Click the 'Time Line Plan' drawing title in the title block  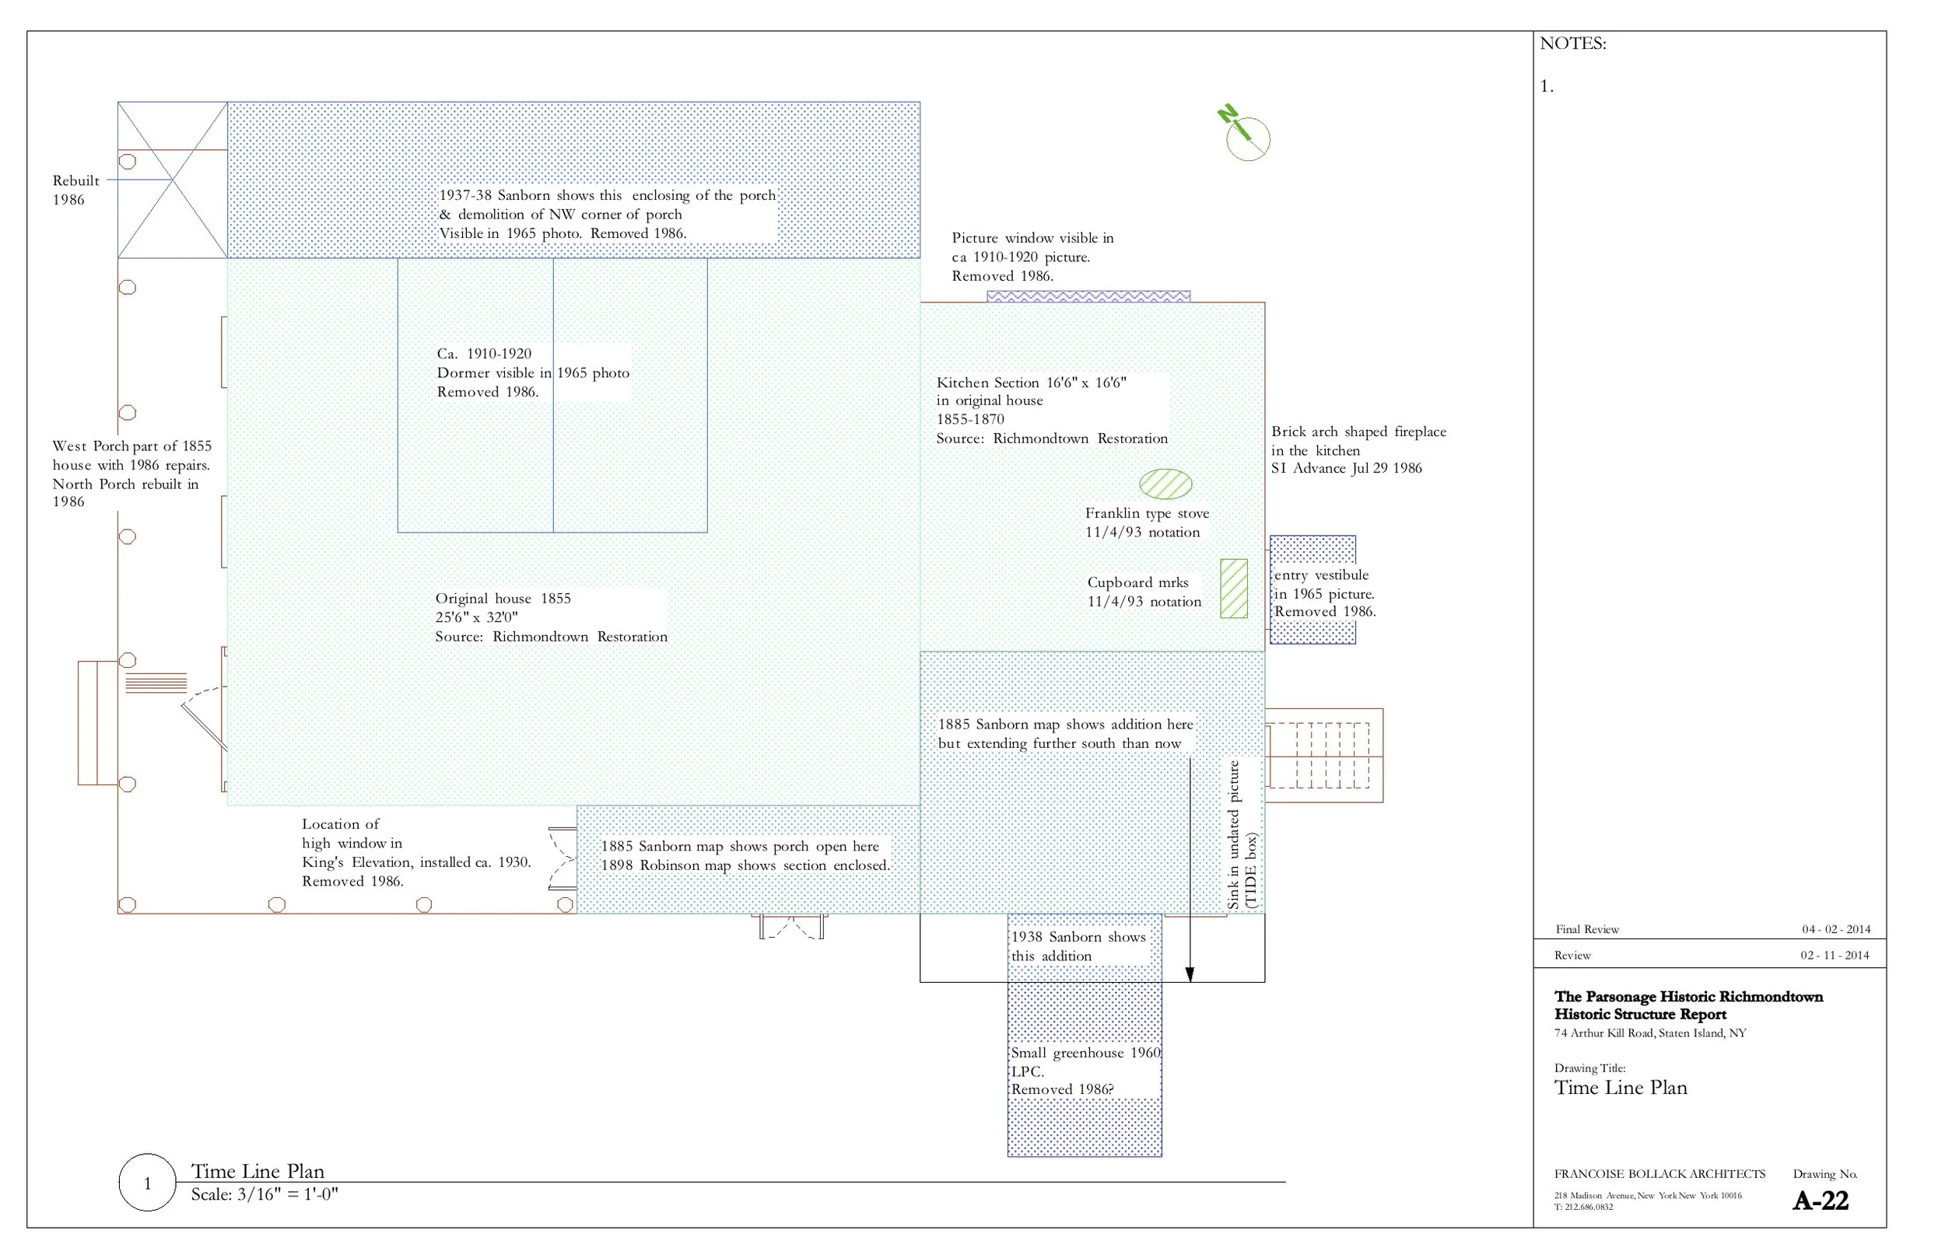1620,1087
